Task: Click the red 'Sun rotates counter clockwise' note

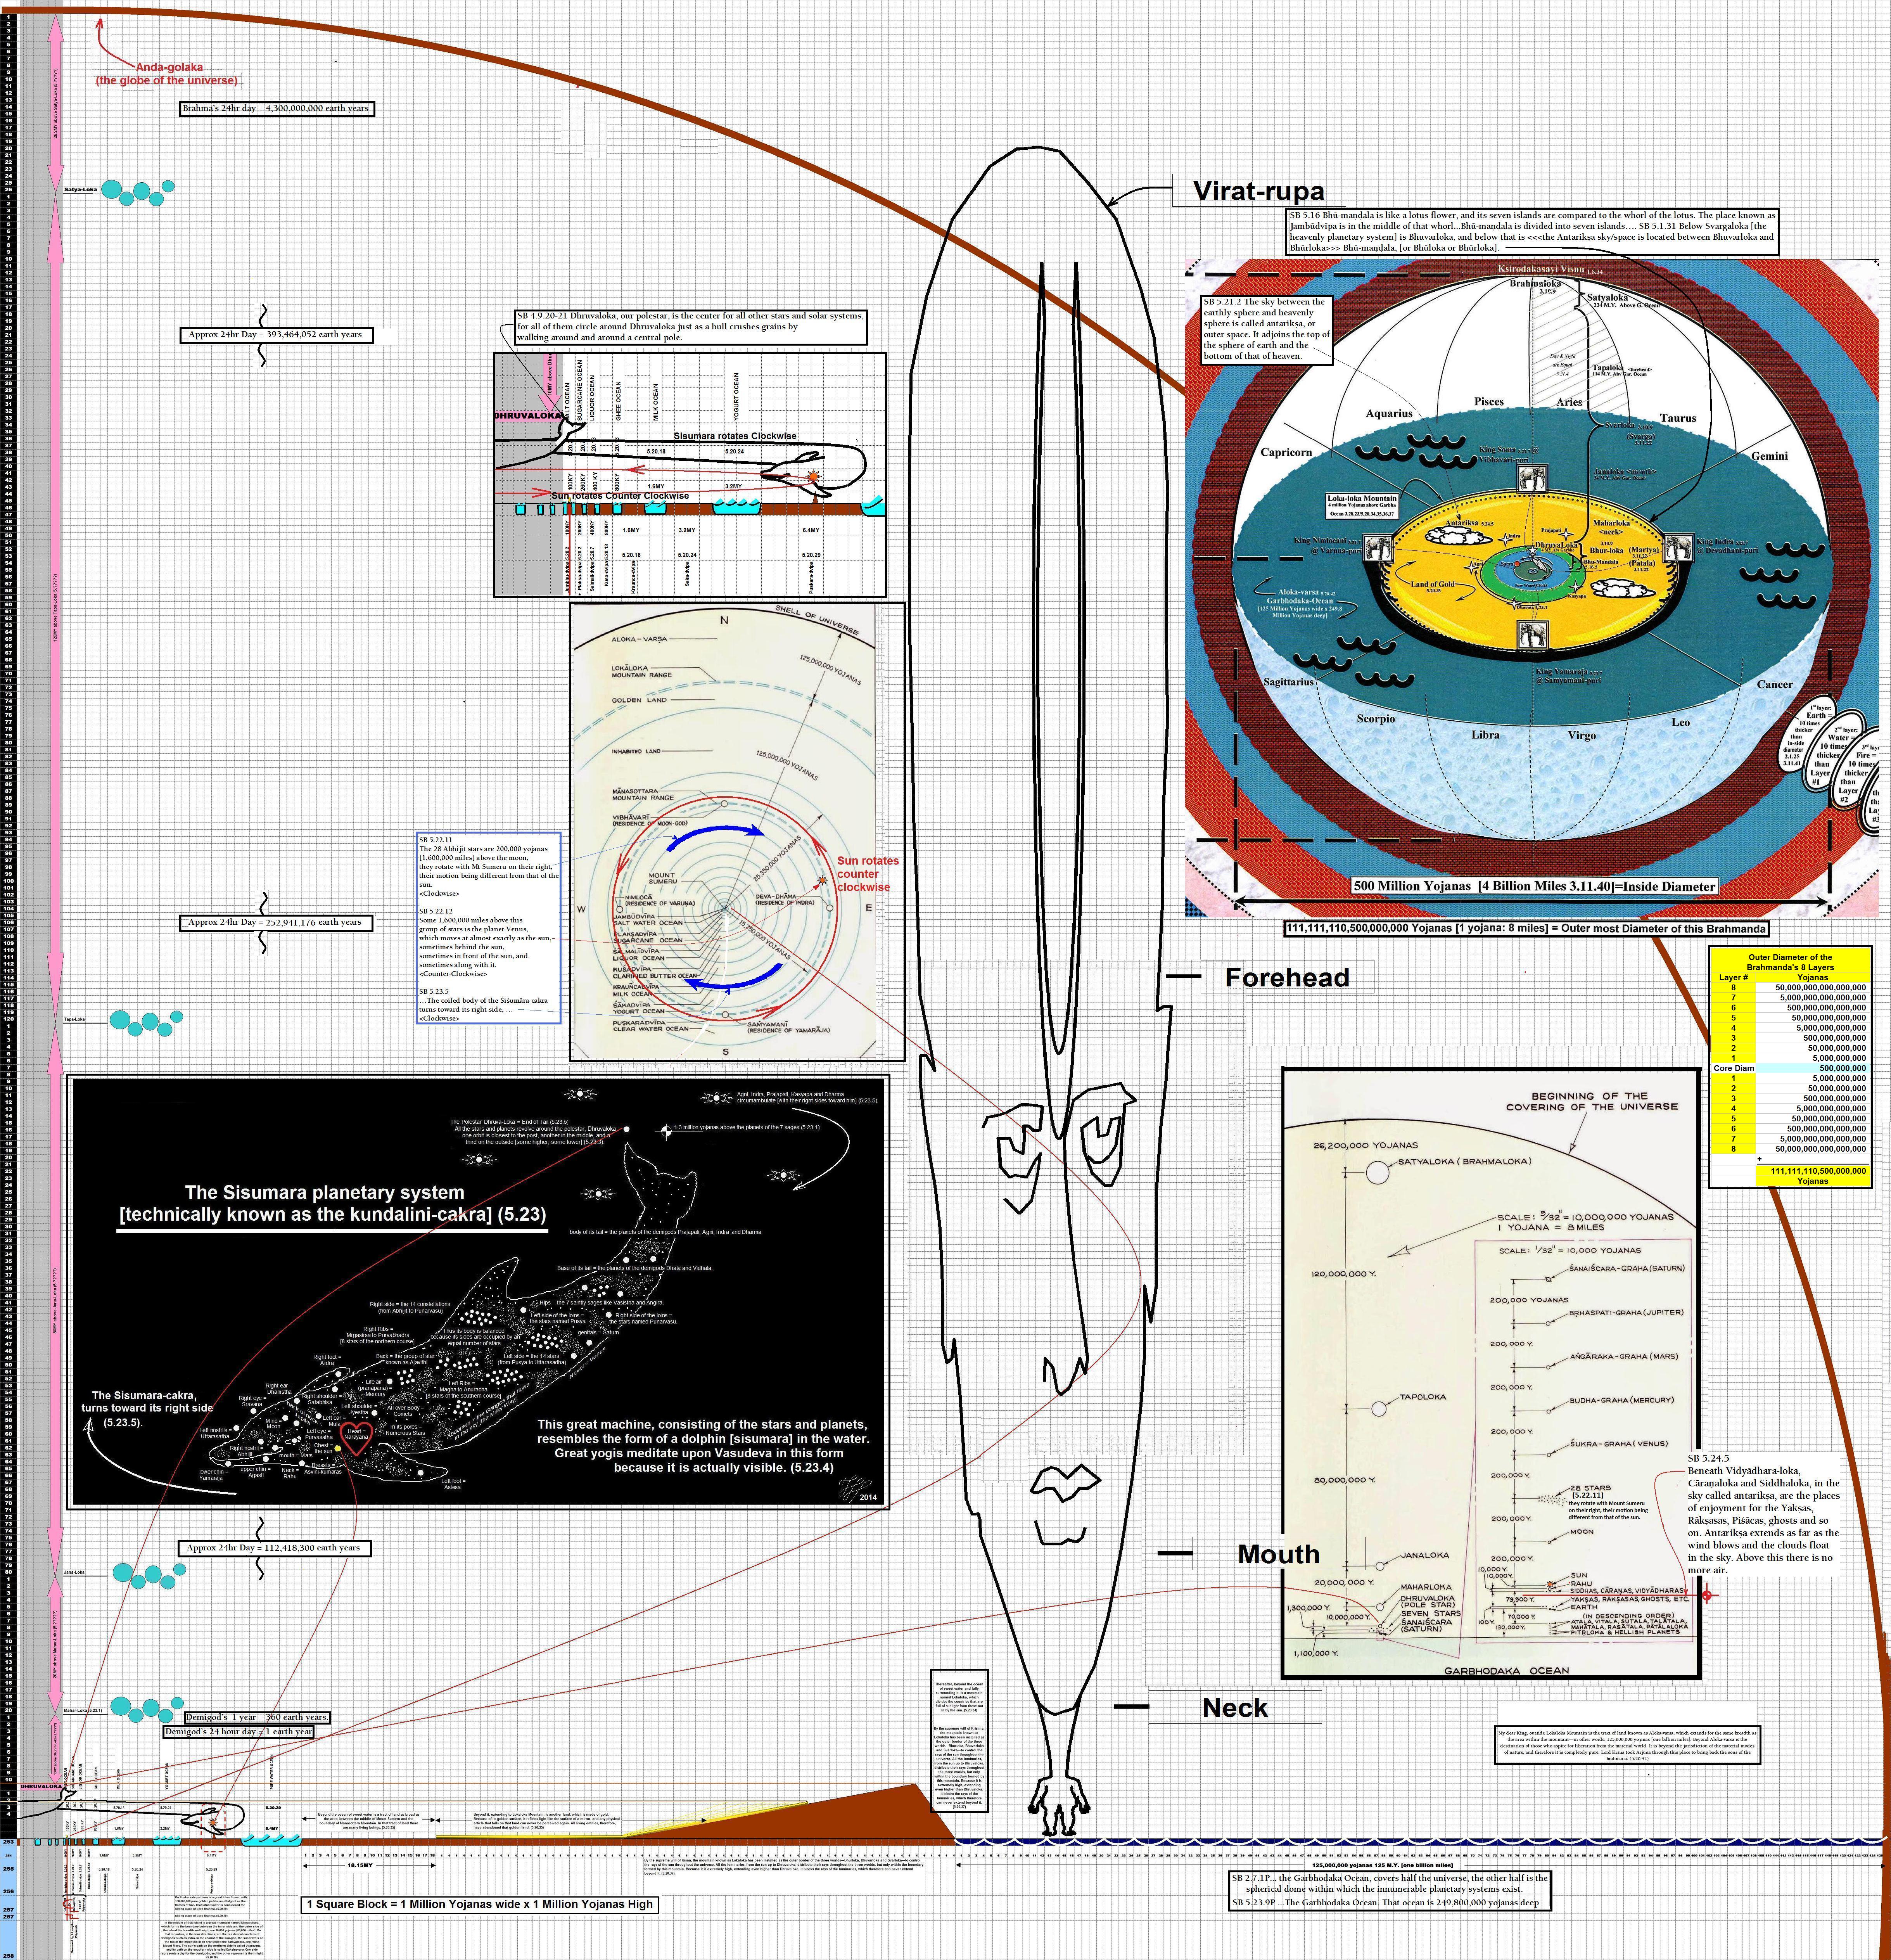Action: [x=867, y=874]
